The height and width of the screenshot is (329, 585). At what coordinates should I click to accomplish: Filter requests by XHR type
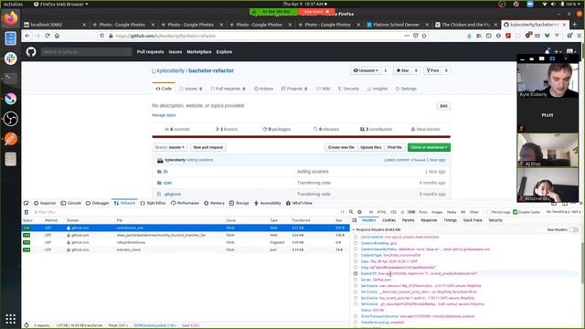(x=411, y=212)
